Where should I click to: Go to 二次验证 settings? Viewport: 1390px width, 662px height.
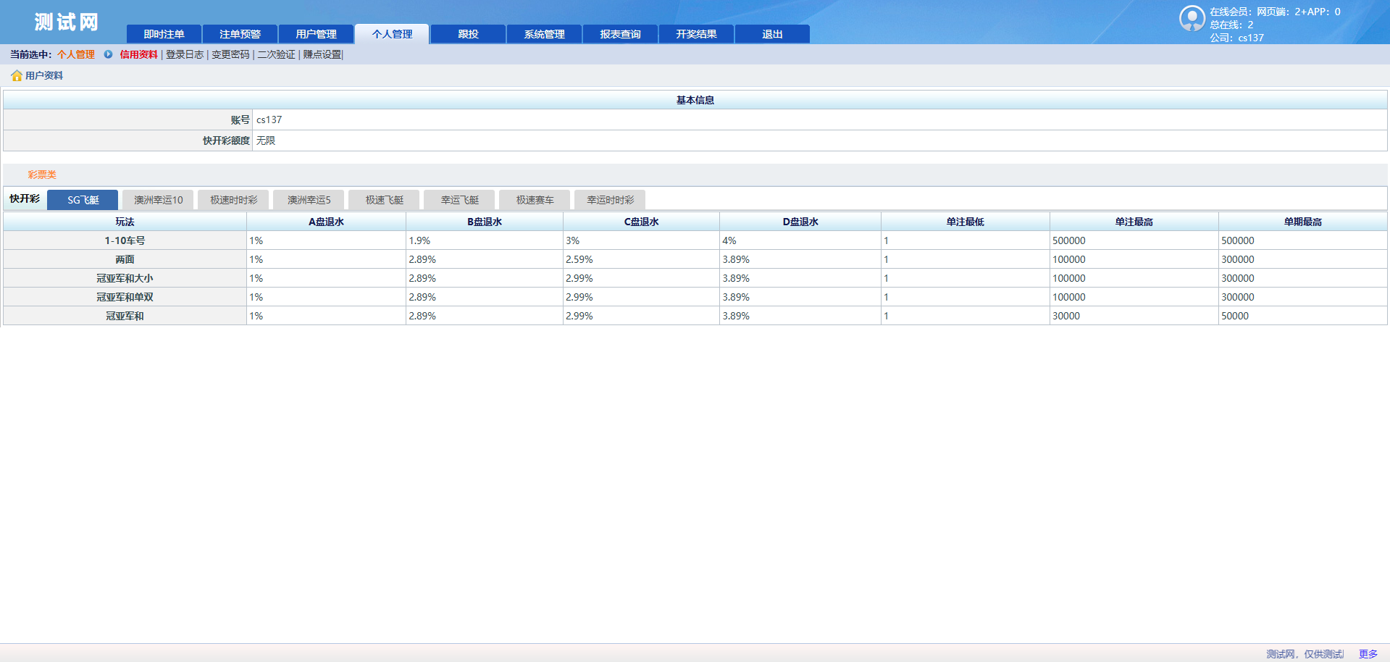coord(276,54)
